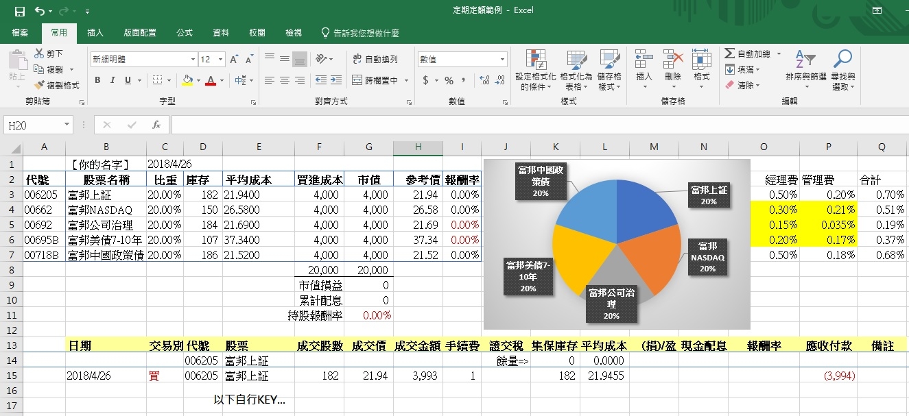Open Conditional Formatting (設定格式化的條件)
909x416 pixels.
pos(536,70)
